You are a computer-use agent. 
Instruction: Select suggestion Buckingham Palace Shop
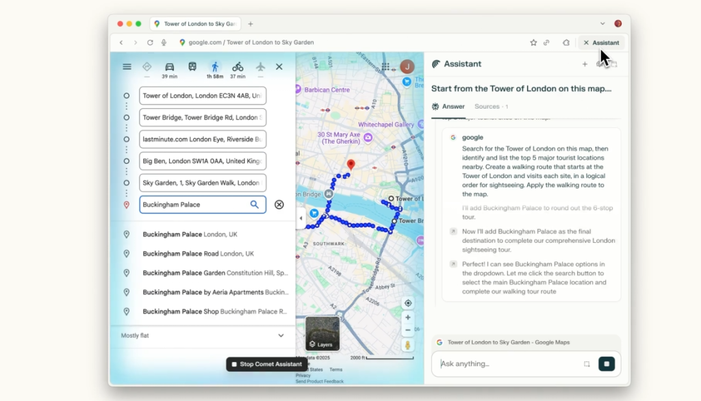coord(204,311)
